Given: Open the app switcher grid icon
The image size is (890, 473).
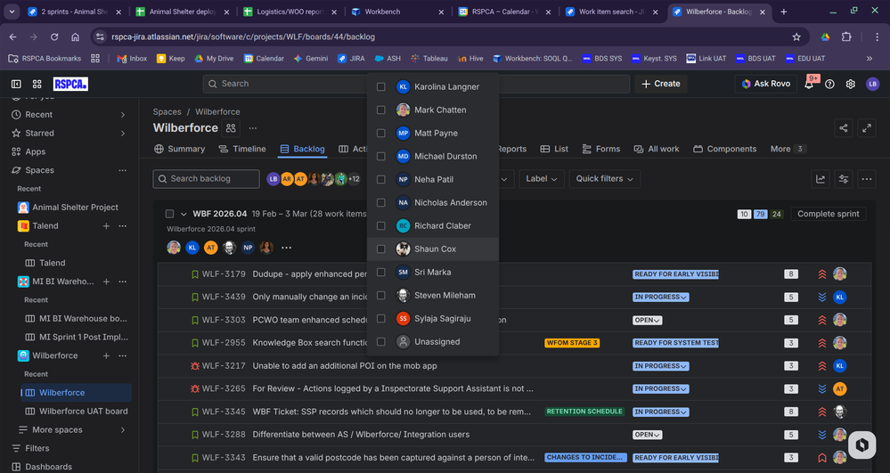Looking at the screenshot, I should 37,84.
